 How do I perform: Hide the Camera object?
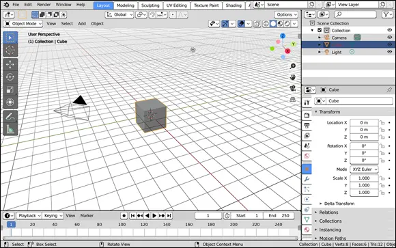[390, 37]
